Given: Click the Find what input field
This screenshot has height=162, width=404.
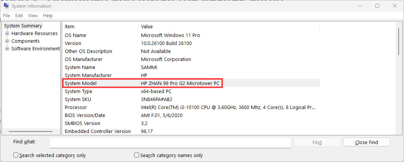Looking at the screenshot, I should tap(170, 142).
